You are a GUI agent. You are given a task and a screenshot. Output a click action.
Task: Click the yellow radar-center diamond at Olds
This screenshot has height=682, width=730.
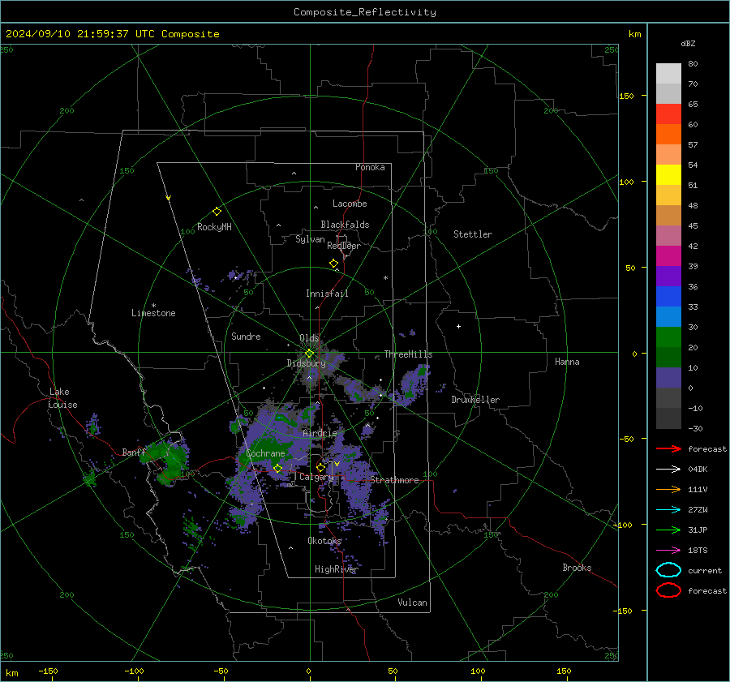point(309,354)
